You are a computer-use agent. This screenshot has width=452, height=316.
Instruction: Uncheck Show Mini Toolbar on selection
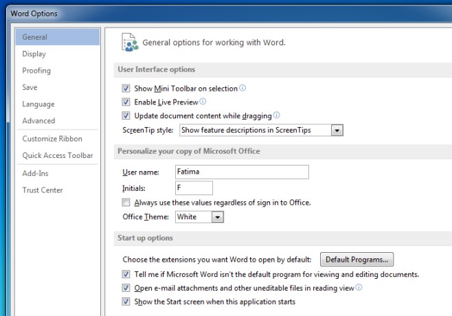[x=126, y=88]
